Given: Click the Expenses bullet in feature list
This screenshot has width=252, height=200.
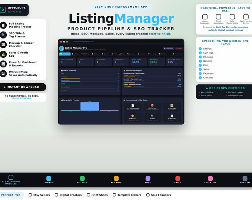Looking at the screenshot, I should coord(200,73).
